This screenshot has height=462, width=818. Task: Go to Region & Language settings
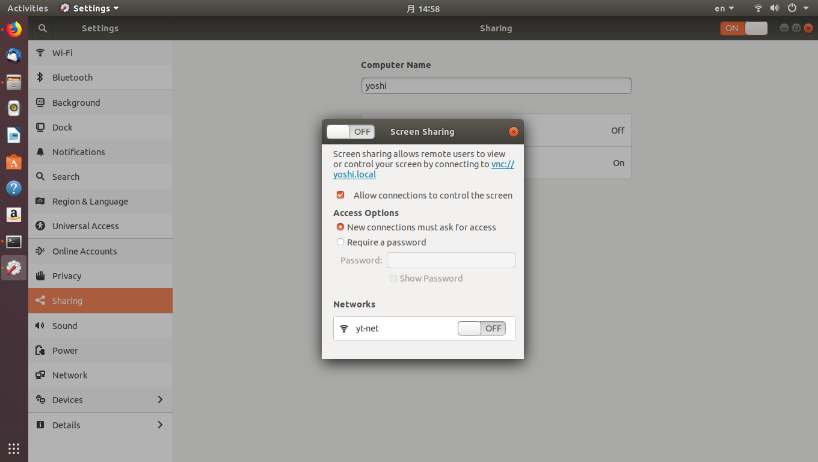click(x=100, y=202)
